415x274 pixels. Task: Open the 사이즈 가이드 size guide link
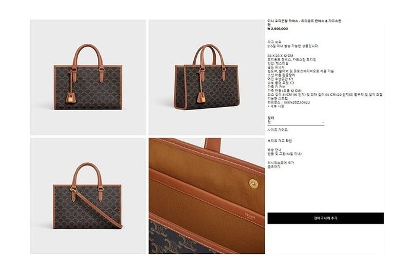[277, 130]
